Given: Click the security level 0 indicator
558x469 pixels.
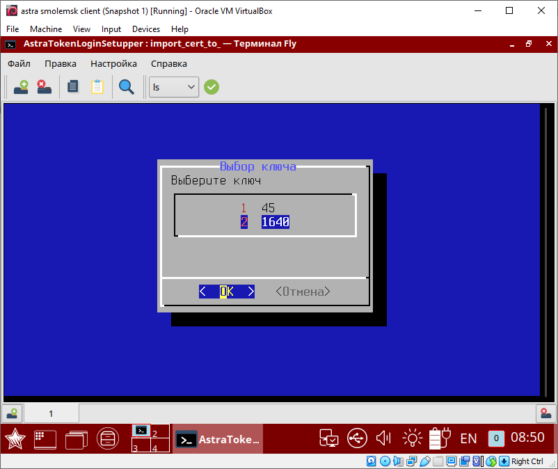Looking at the screenshot, I should click(496, 438).
